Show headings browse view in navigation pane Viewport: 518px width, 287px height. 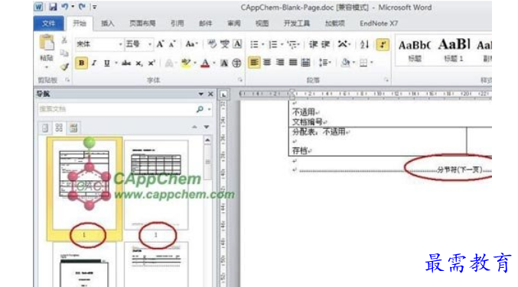click(45, 127)
